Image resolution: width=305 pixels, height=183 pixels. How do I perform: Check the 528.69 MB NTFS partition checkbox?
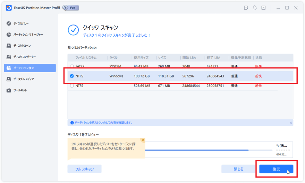click(x=72, y=86)
